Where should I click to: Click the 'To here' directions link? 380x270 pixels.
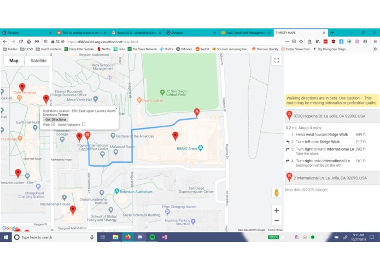pyautogui.click(x=63, y=115)
